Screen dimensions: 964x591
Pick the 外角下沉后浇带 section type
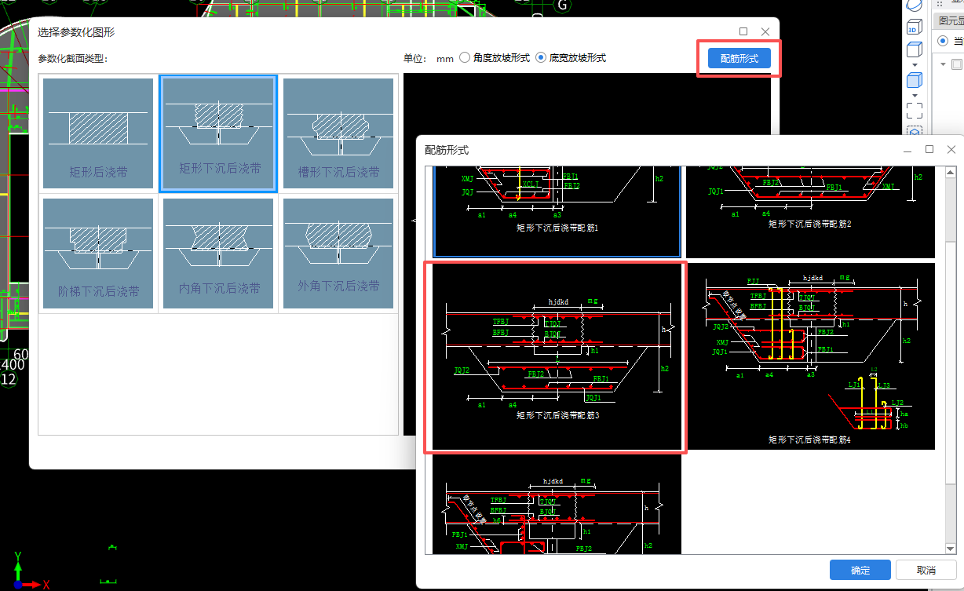click(338, 254)
